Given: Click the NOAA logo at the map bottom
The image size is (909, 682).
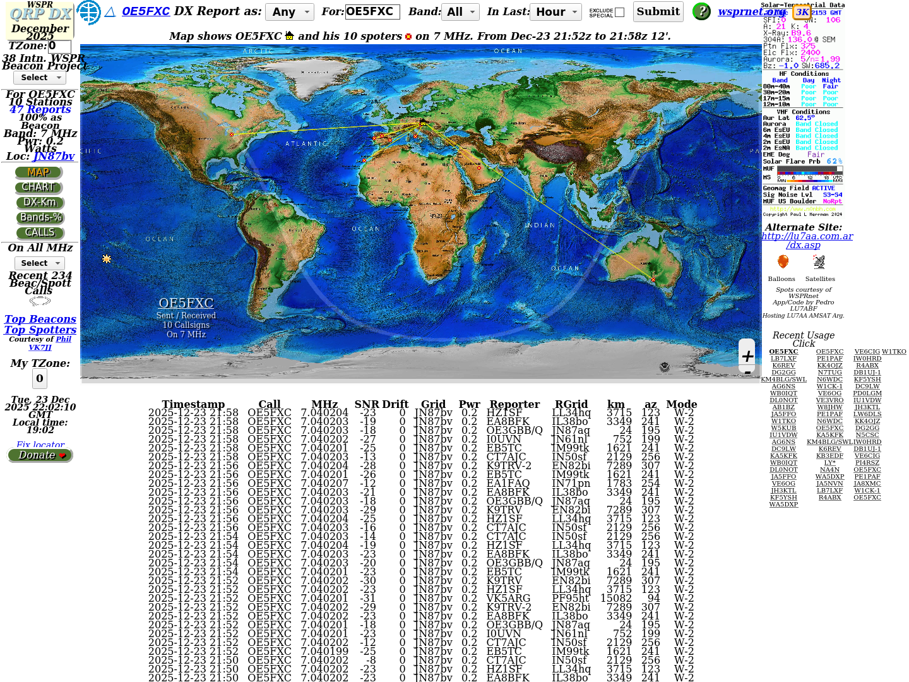Looking at the screenshot, I should pos(664,367).
